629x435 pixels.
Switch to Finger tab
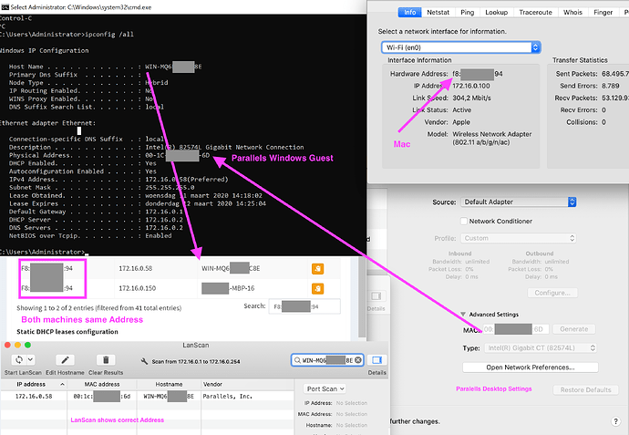tap(603, 13)
